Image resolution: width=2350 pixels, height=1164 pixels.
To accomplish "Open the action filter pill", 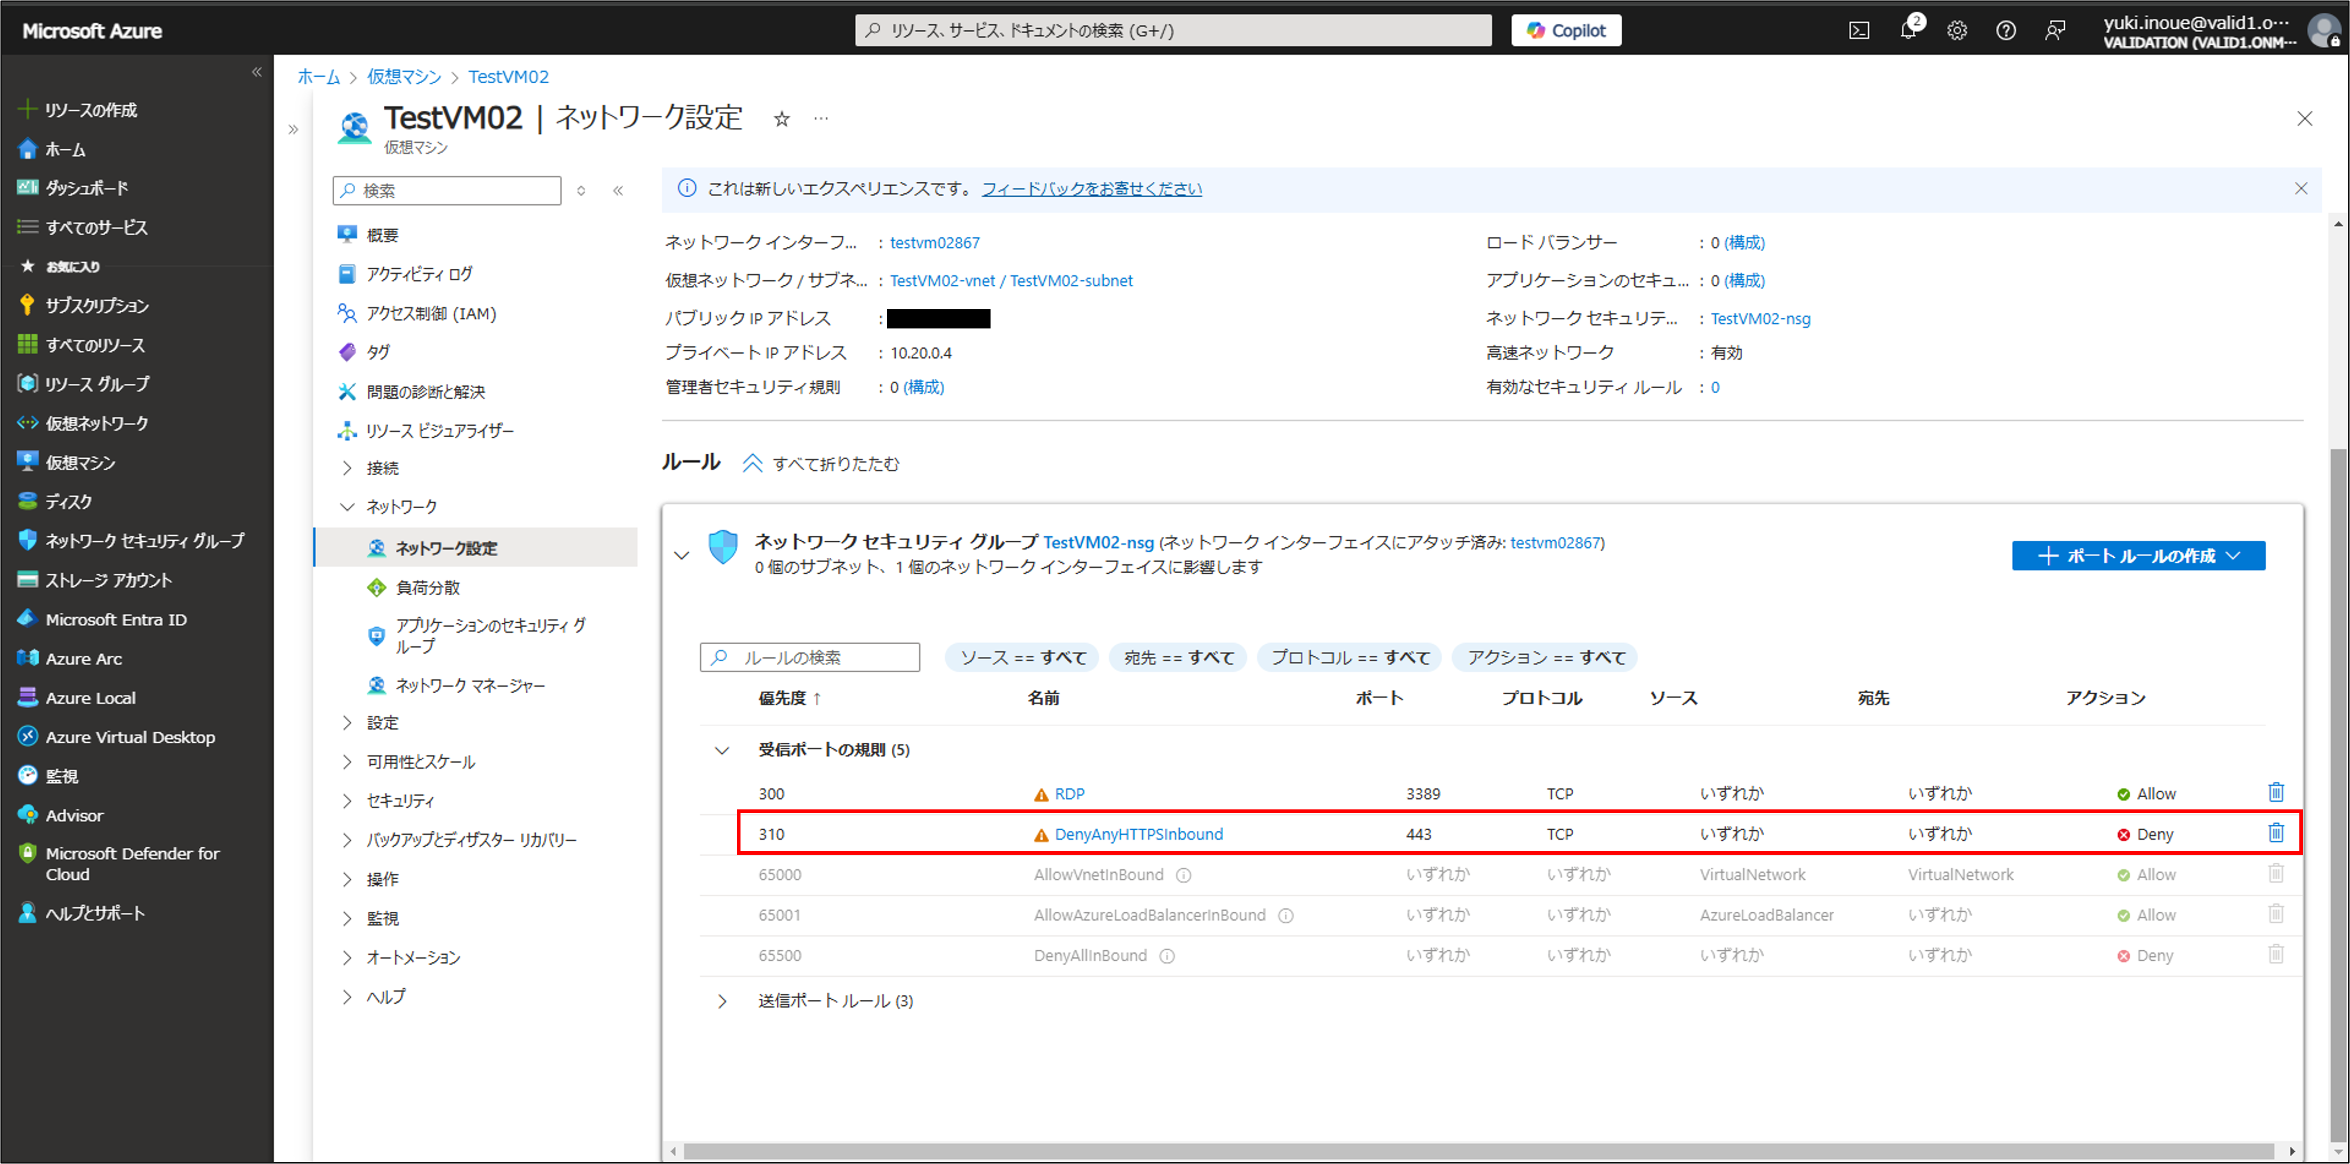I will [1546, 657].
